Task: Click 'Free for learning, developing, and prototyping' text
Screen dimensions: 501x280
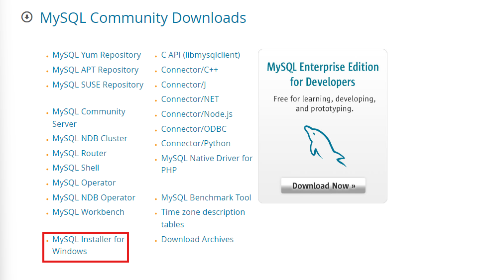Action: [325, 103]
